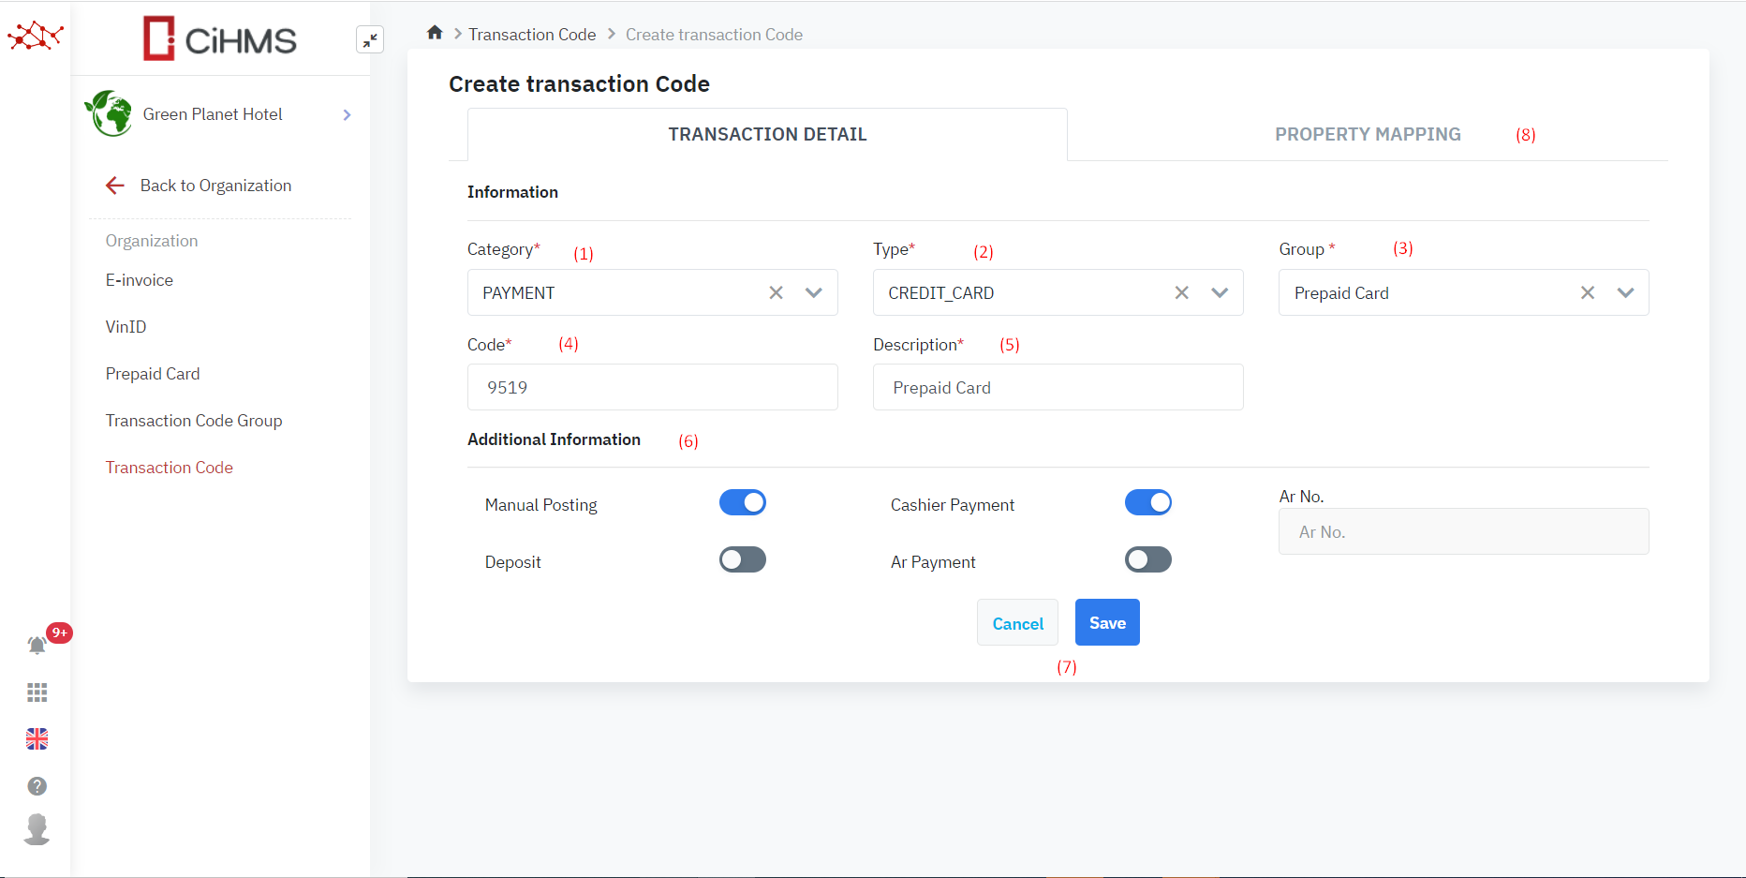
Task: Collapse the sidebar with the shrink icon
Action: pos(370,39)
